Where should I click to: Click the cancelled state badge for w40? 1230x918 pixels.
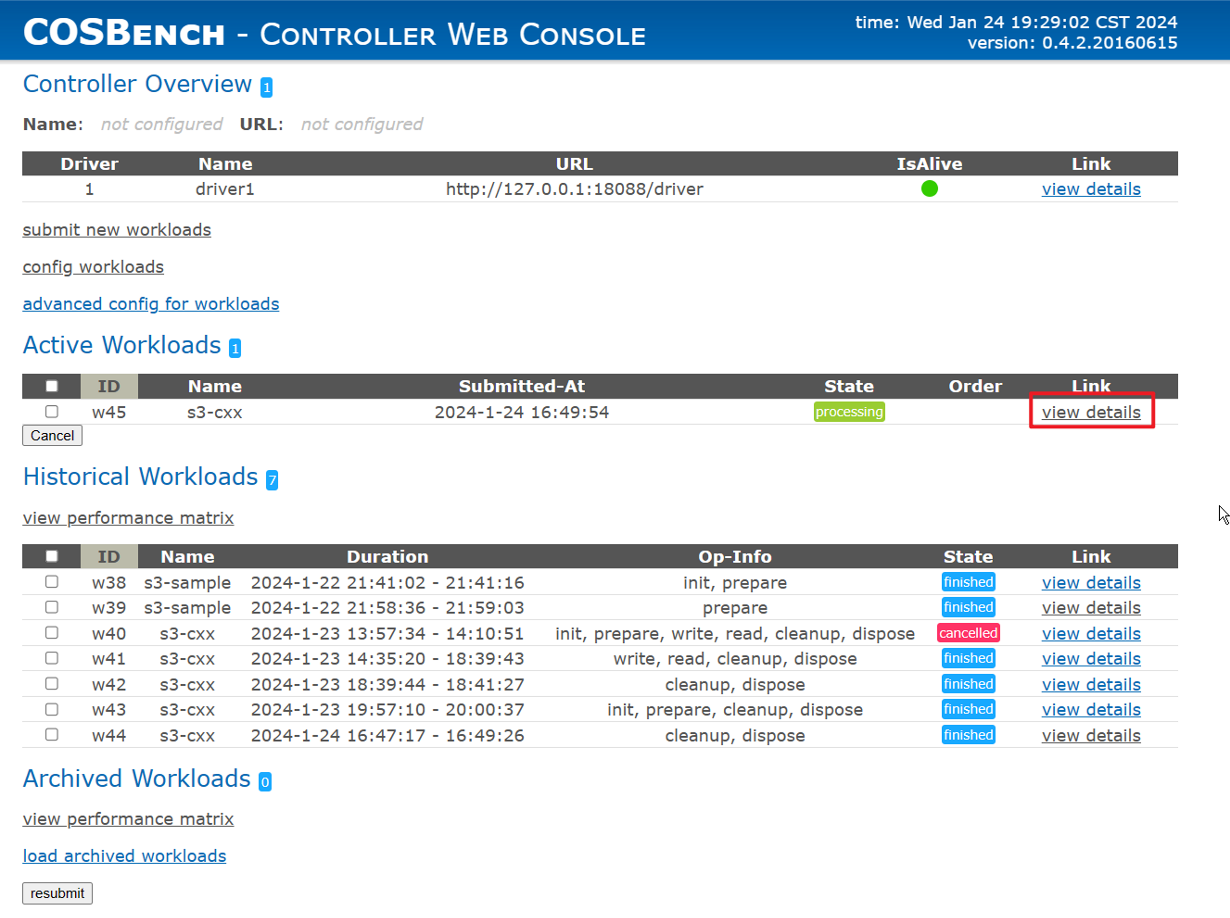point(968,633)
